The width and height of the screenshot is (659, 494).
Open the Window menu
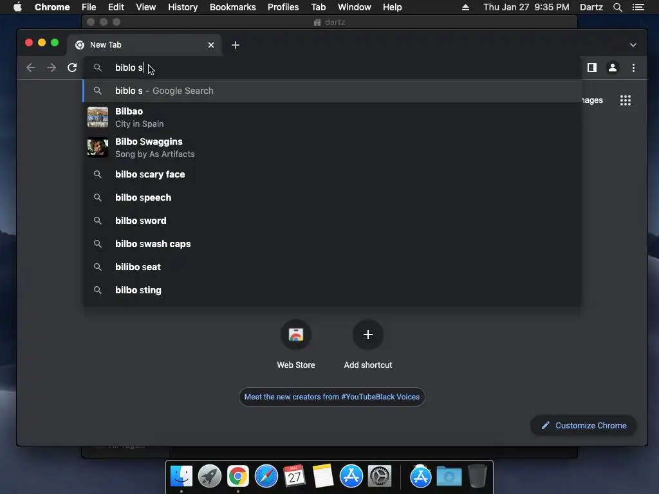[355, 7]
